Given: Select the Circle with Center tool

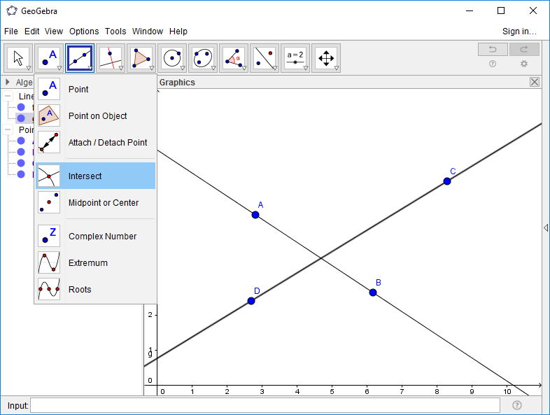Looking at the screenshot, I should [x=172, y=58].
